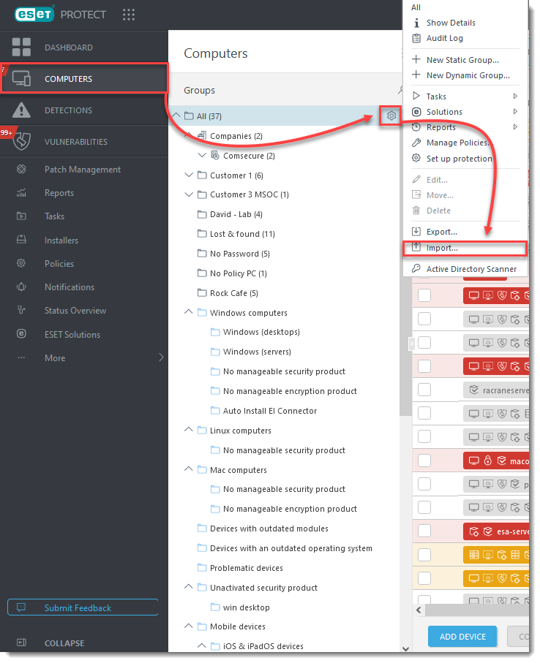Collapse the All (37) group
The image size is (540, 663).
coord(176,115)
